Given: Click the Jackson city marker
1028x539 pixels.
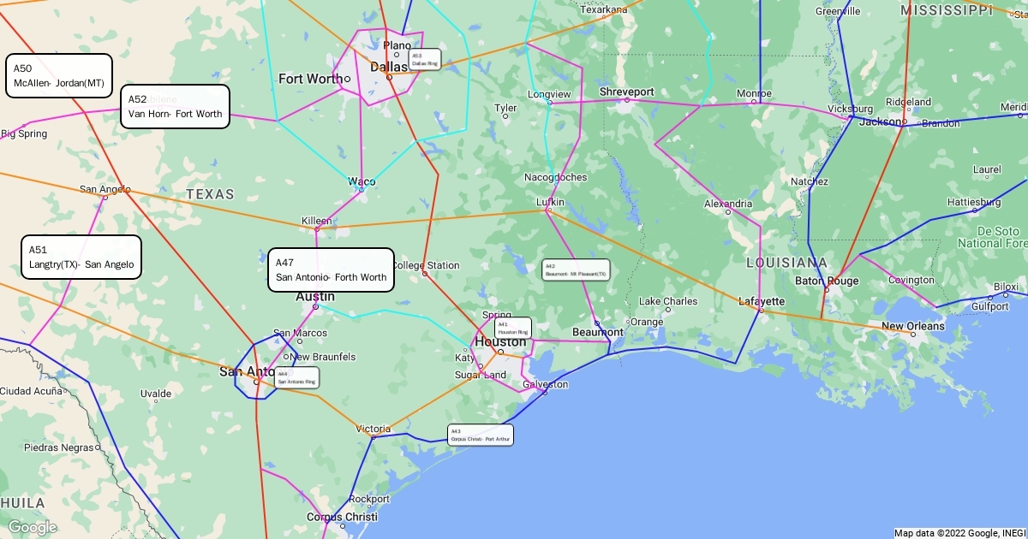Looking at the screenshot, I should click(x=903, y=121).
